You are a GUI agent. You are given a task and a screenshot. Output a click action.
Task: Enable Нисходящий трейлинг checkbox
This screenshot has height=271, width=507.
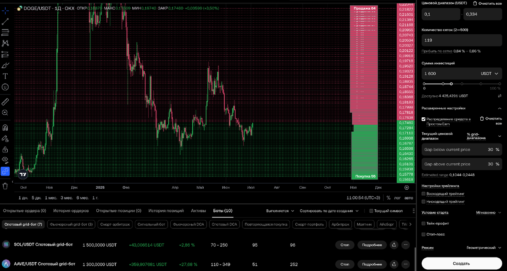pyautogui.click(x=424, y=202)
